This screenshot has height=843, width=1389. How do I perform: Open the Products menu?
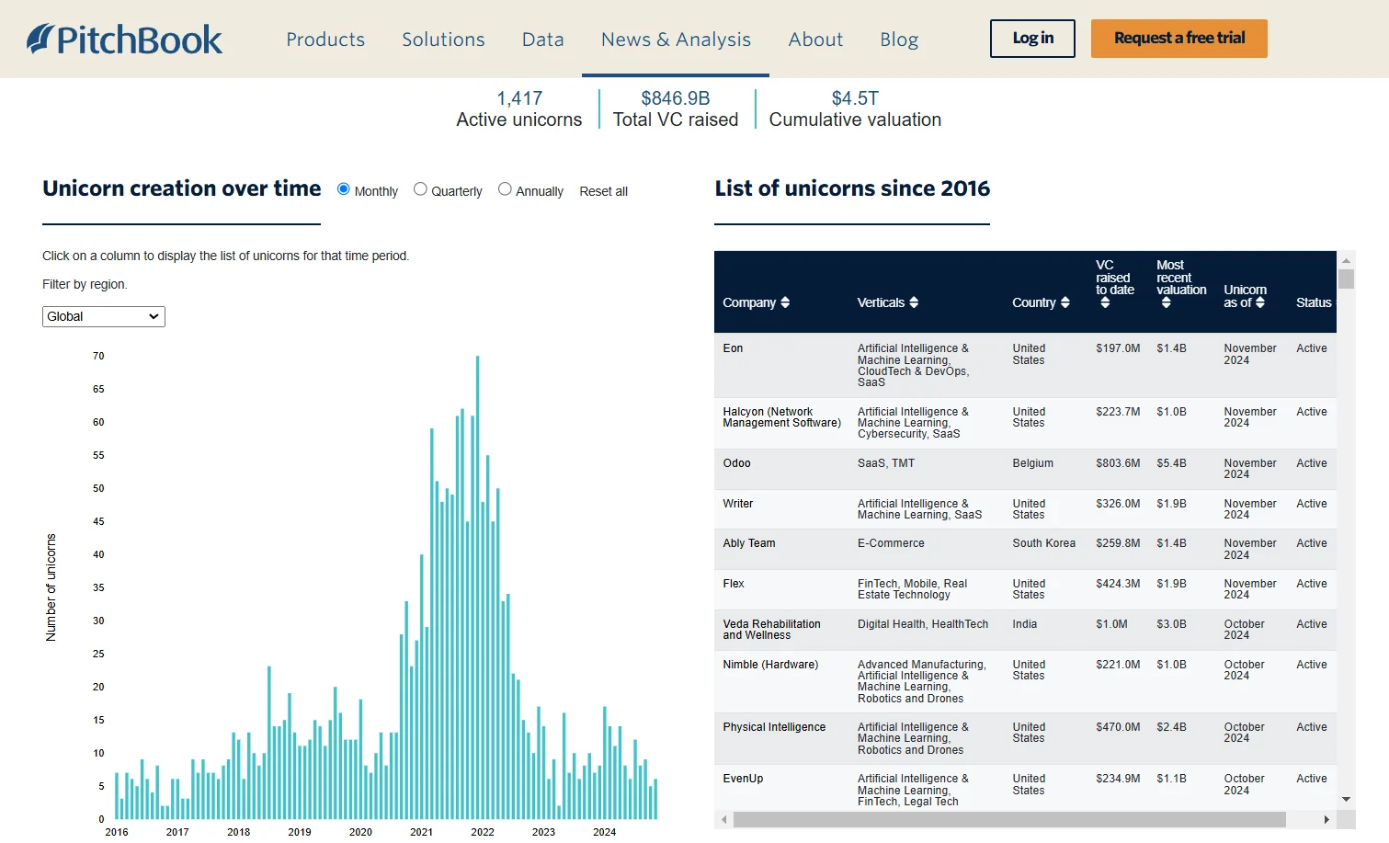(325, 40)
